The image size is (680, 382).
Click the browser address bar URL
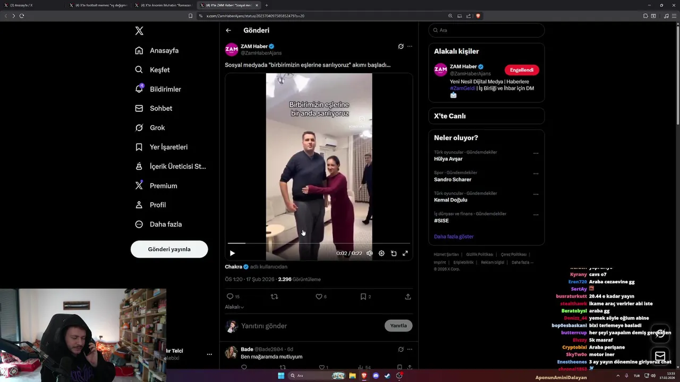(255, 16)
